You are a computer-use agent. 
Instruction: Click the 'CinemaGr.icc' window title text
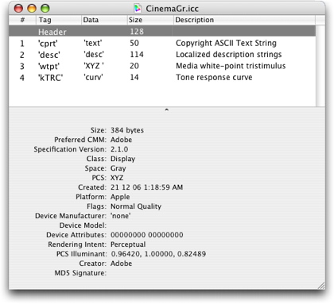172,9
